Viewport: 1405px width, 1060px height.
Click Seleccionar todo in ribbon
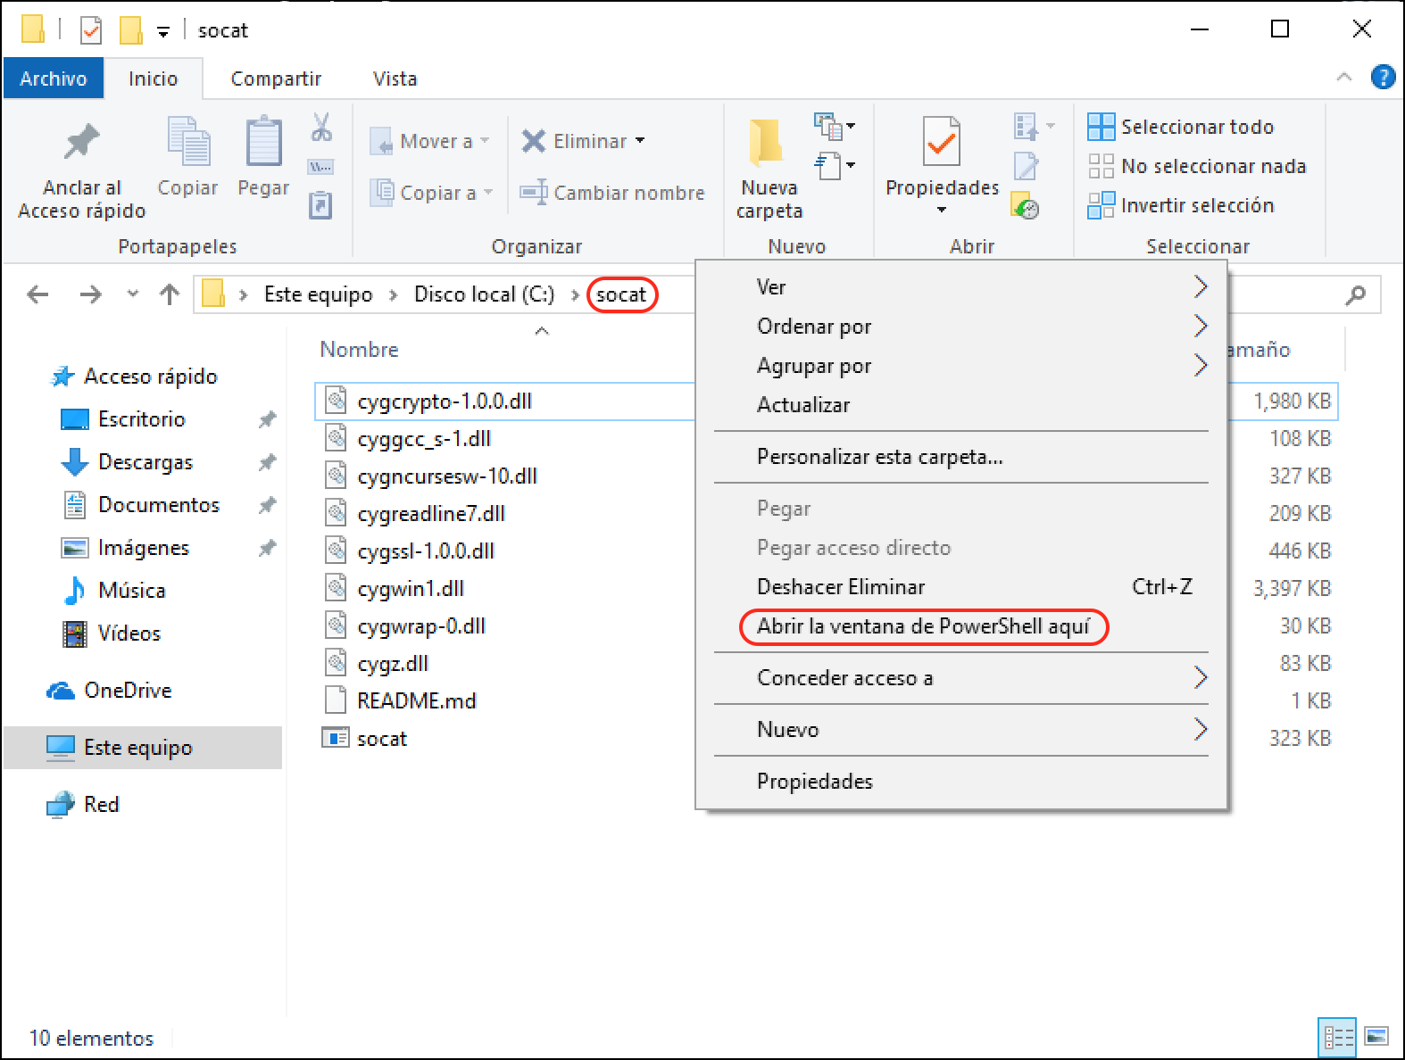(x=1180, y=127)
